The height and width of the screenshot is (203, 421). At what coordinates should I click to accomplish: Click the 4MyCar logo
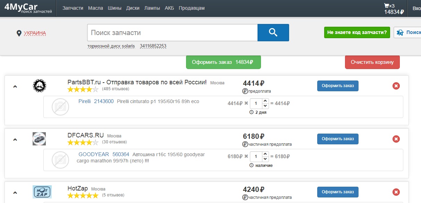pos(28,8)
